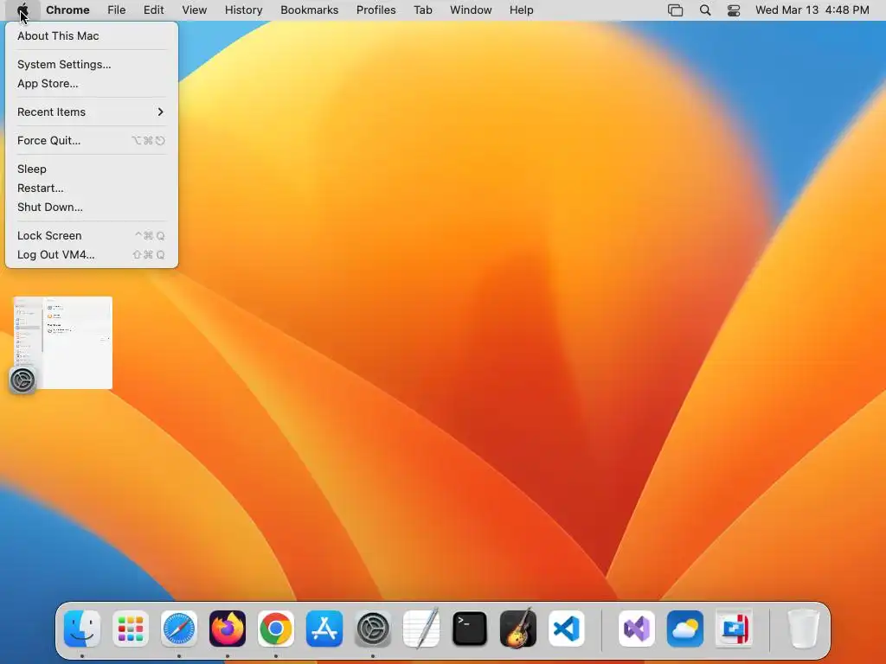Image resolution: width=886 pixels, height=664 pixels.
Task: Open the Window menu
Action: [x=471, y=10]
